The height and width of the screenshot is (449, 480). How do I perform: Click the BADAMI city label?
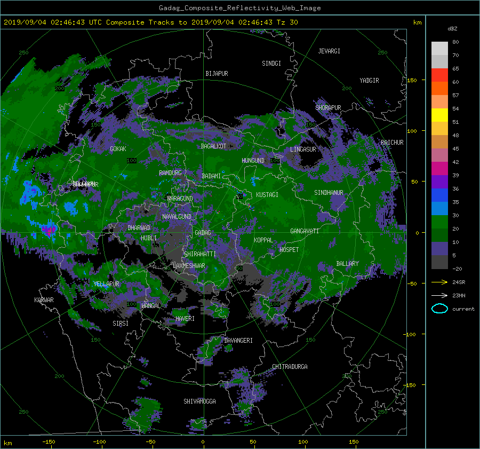tap(211, 176)
